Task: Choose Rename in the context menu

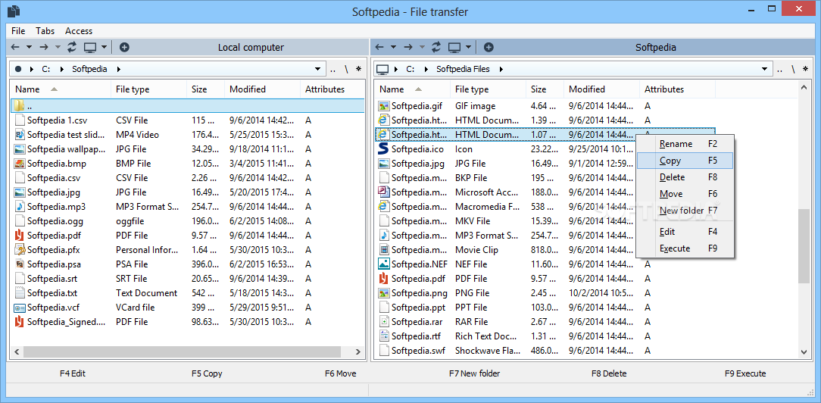Action: tap(685, 144)
